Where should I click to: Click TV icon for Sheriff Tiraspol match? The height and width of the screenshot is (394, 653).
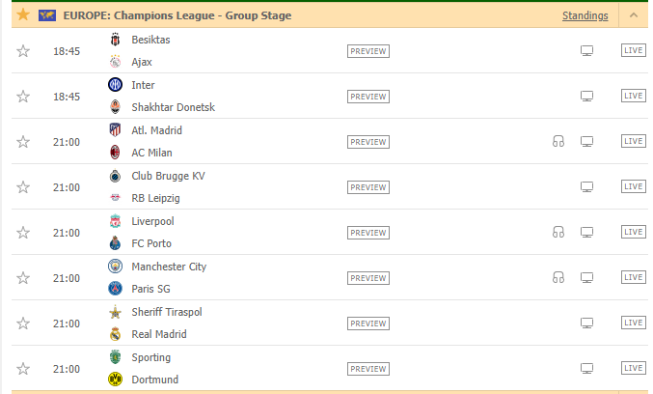click(586, 324)
